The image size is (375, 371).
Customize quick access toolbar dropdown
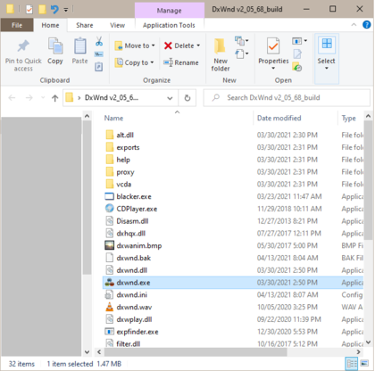pos(66,10)
